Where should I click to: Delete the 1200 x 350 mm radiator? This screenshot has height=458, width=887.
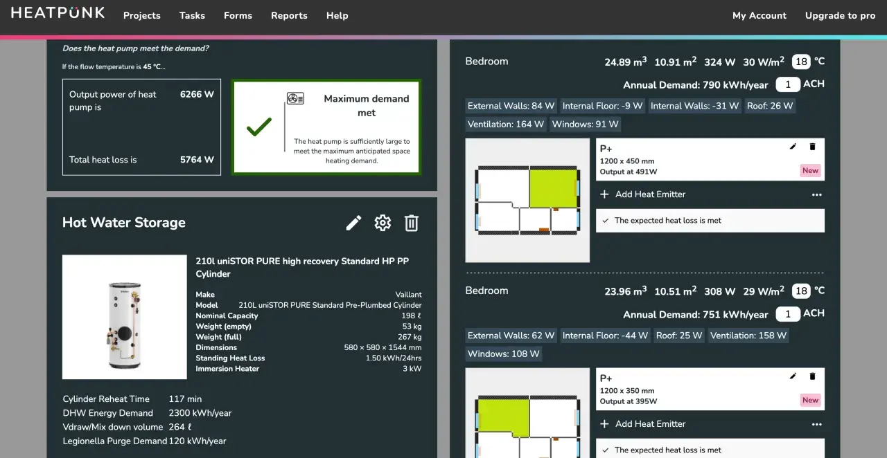pos(813,376)
